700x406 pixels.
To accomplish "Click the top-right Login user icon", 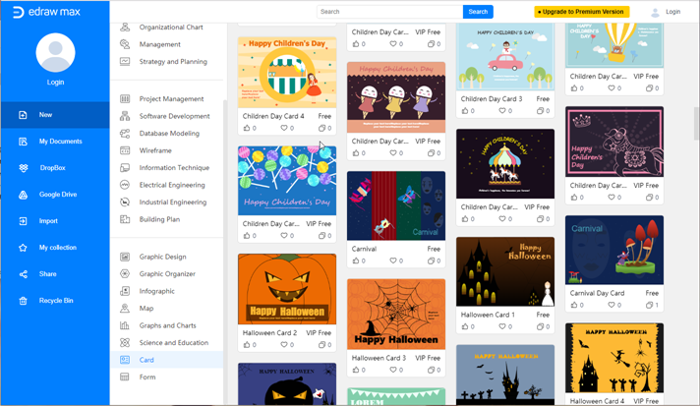I will coord(655,13).
